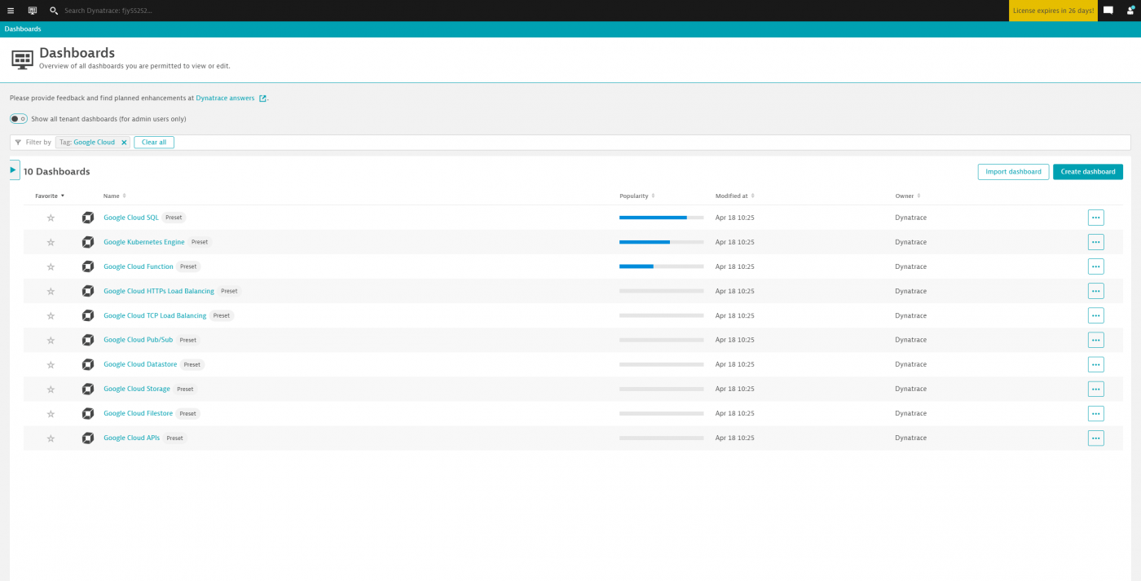Open the chat support icon
1141x581 pixels.
[x=1108, y=11]
